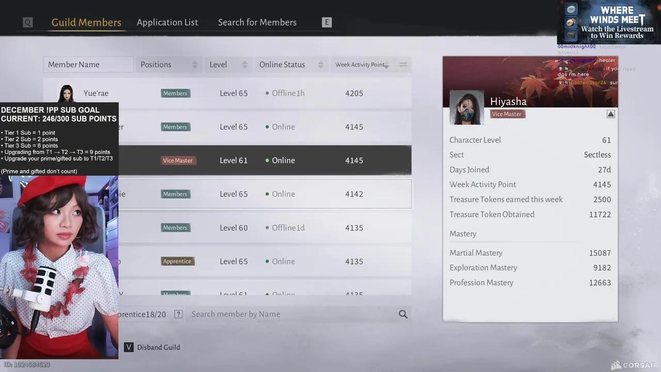Click Yue'rae's Members position badge
The height and width of the screenshot is (372, 661).
[x=175, y=94]
